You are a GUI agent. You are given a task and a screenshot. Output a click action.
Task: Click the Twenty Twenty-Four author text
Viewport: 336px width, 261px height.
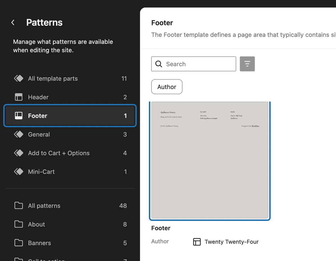pos(231,242)
